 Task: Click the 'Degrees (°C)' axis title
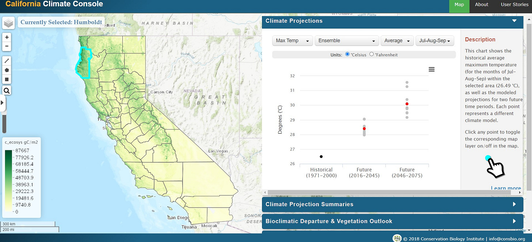point(280,120)
